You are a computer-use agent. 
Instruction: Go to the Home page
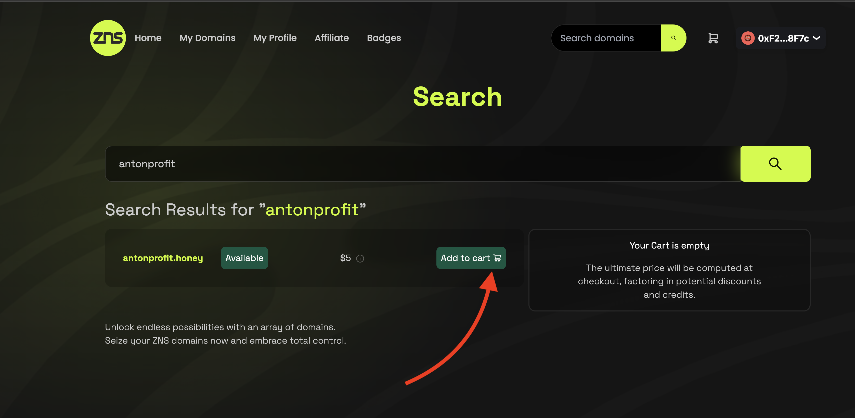pos(148,38)
